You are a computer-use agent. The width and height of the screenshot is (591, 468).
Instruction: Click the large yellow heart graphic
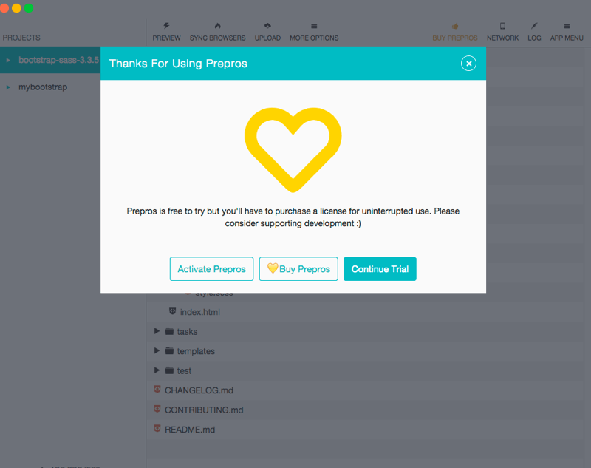(293, 149)
